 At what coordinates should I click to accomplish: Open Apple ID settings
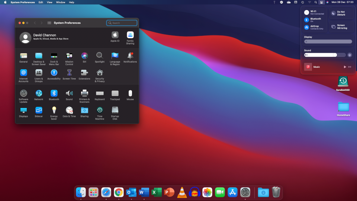pos(115,37)
